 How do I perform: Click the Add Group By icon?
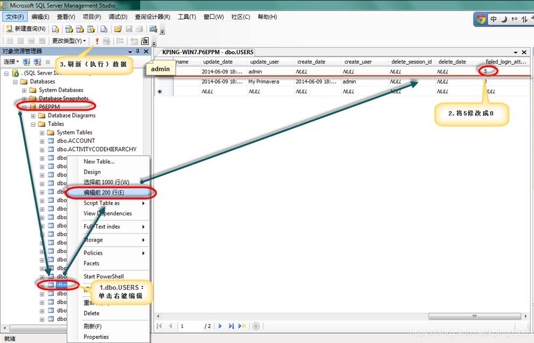point(120,41)
